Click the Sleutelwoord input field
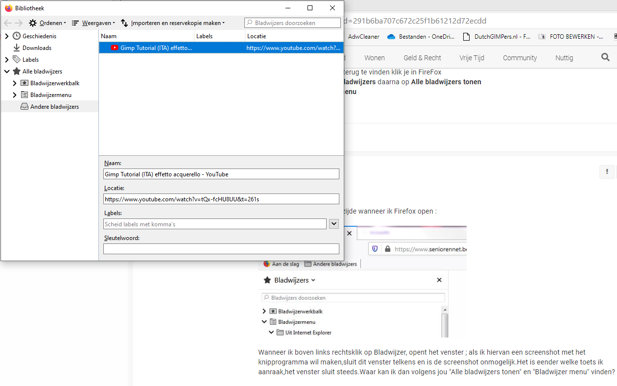The width and height of the screenshot is (617, 386). [221, 249]
